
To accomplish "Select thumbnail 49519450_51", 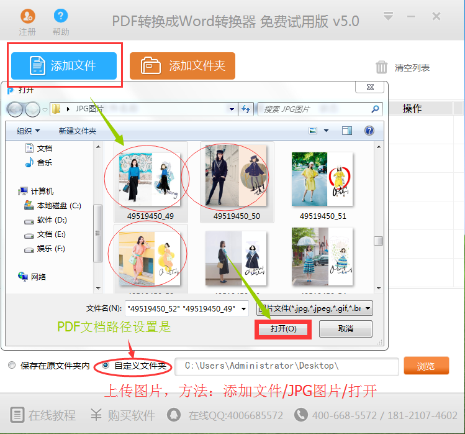I will (323, 182).
